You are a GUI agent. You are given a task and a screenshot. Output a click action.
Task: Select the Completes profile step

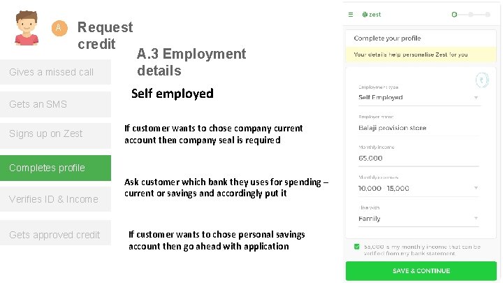[55, 168]
